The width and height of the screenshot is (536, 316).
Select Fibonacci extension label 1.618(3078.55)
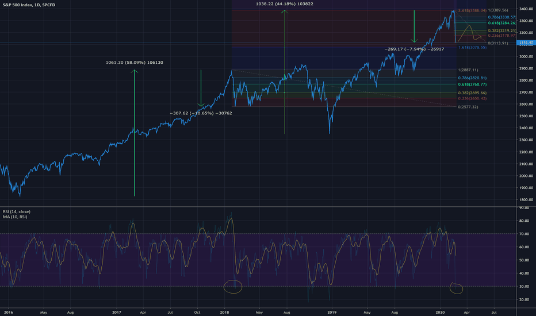(x=472, y=48)
